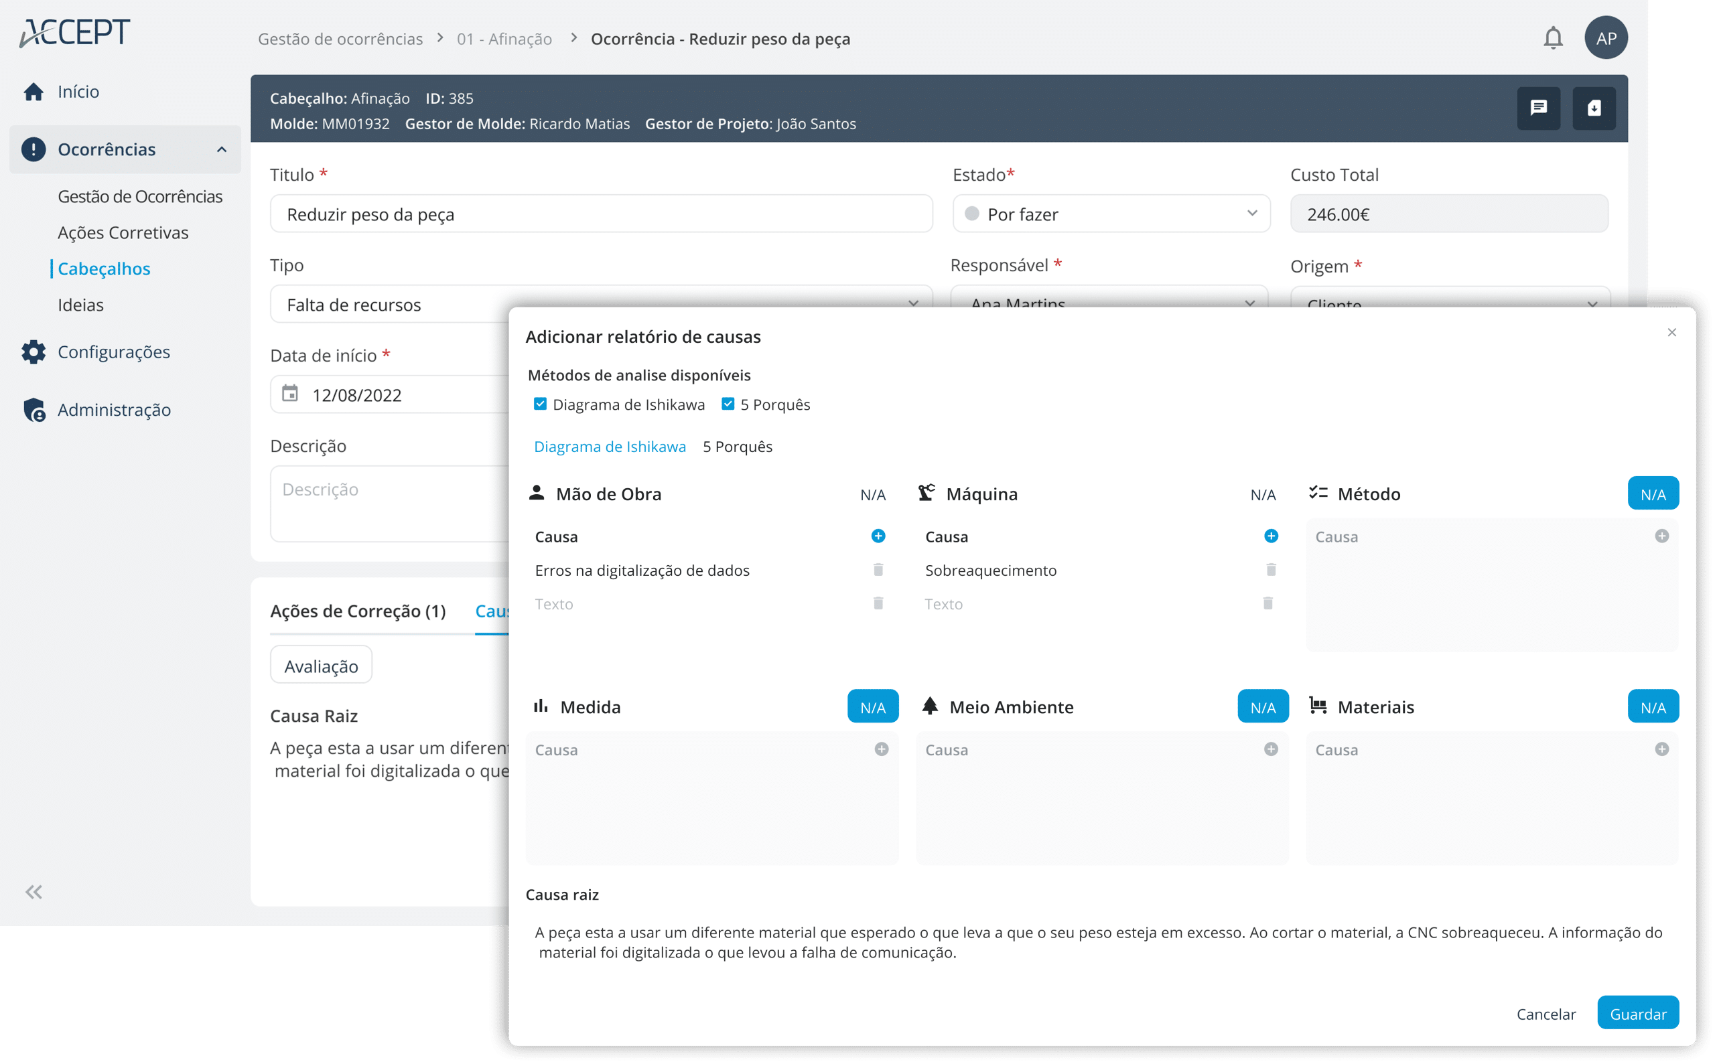The image size is (1715, 1064).
Task: Collapse the sidebar with double-chevron icon
Action: [x=33, y=893]
